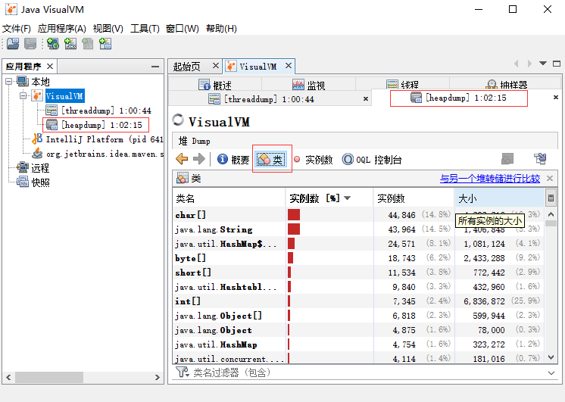The height and width of the screenshot is (402, 565).
Task: Click the back arrow in the heap dump toolbar
Action: (x=182, y=159)
